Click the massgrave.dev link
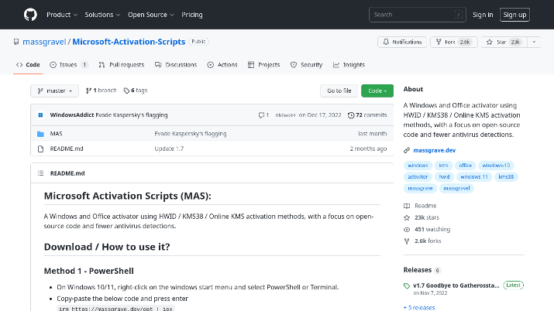The image size is (554, 311). coord(435,149)
